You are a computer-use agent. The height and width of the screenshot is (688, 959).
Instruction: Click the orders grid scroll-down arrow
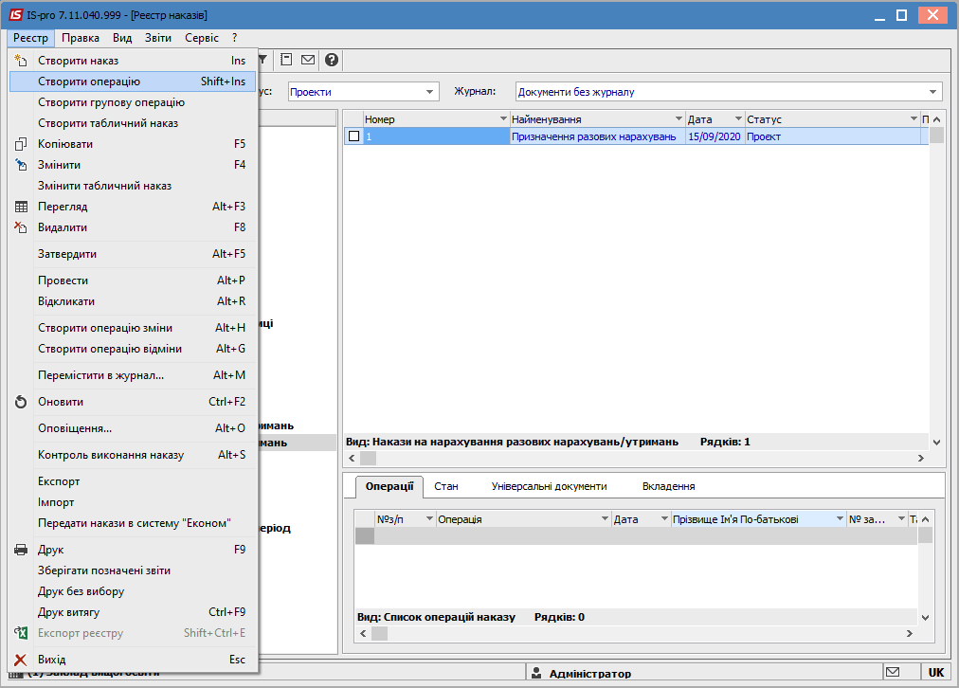click(936, 442)
